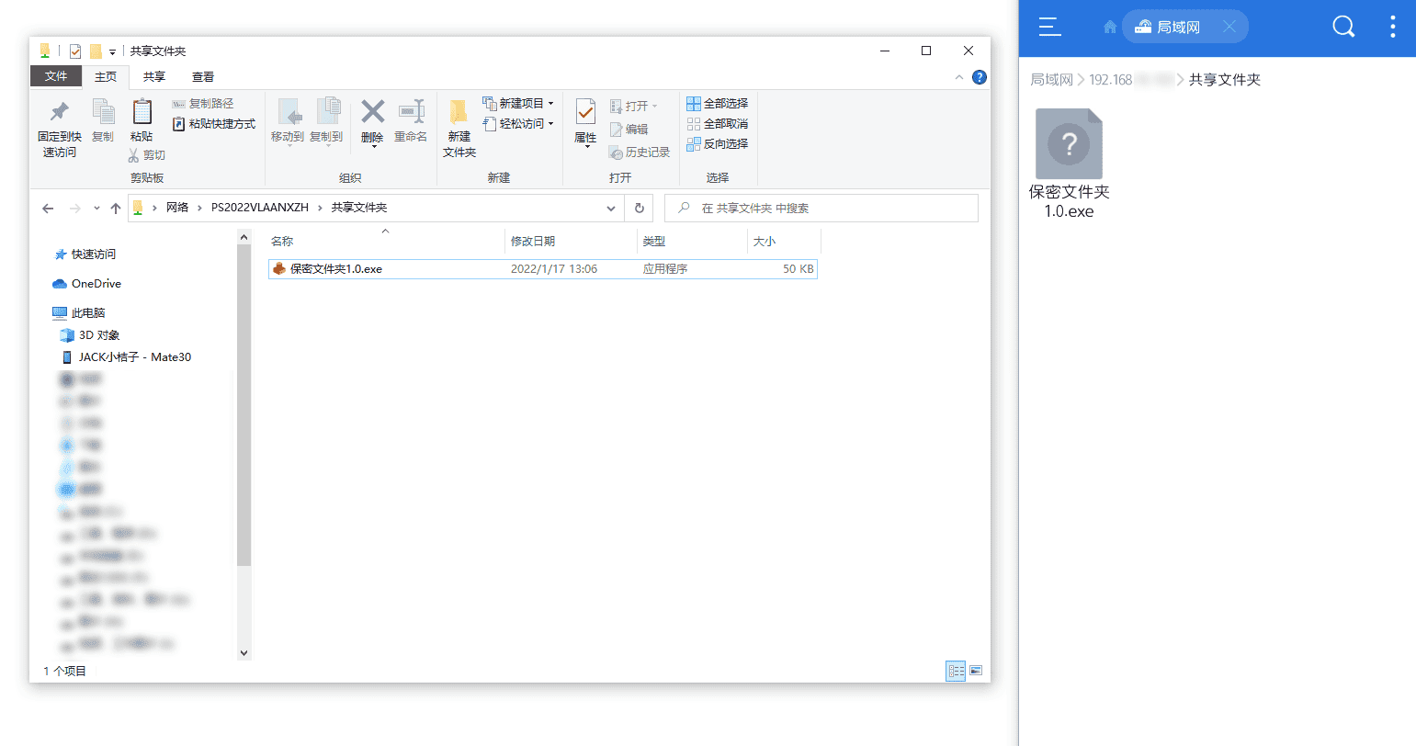
Task: Open the Customize Quick Access Toolbar dropdown
Action: [x=113, y=51]
